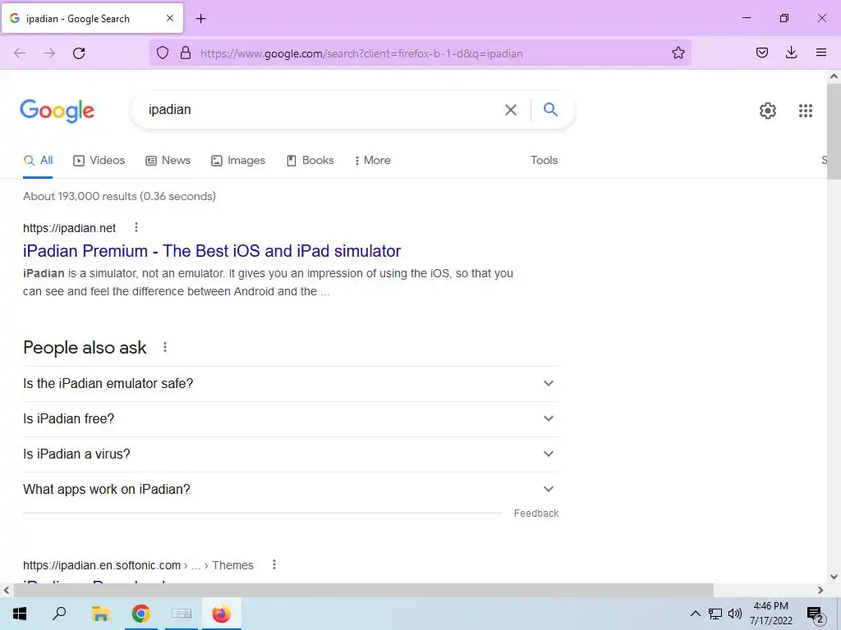This screenshot has height=630, width=841.
Task: View site info via the padlock icon
Action: coord(186,52)
